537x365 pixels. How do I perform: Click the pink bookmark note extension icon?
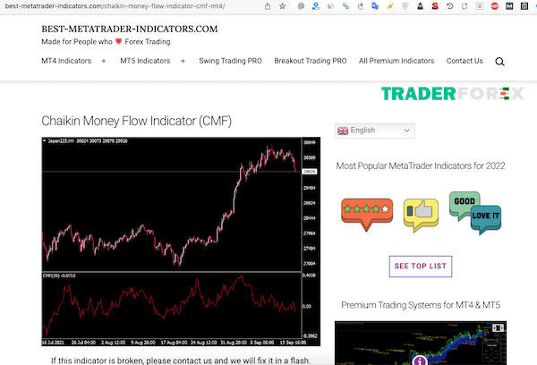point(465,6)
